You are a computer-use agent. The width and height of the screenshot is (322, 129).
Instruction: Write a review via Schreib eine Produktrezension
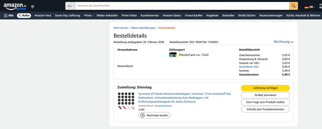(265, 109)
